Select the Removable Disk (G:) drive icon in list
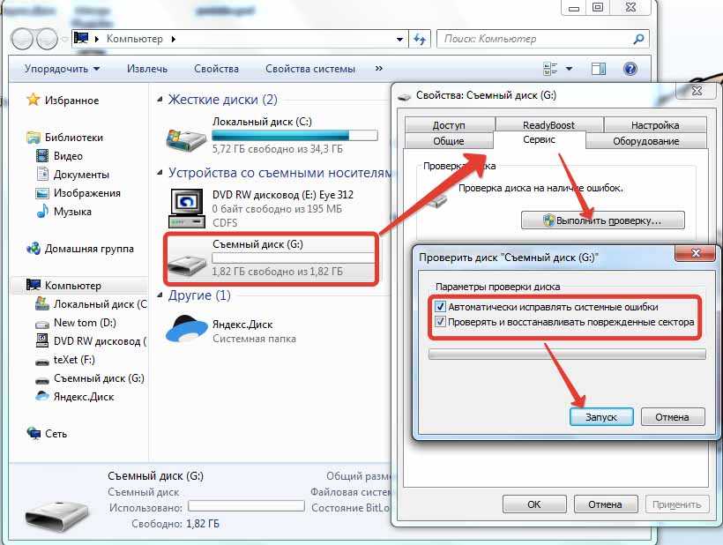This screenshot has height=545, width=723. [186, 265]
